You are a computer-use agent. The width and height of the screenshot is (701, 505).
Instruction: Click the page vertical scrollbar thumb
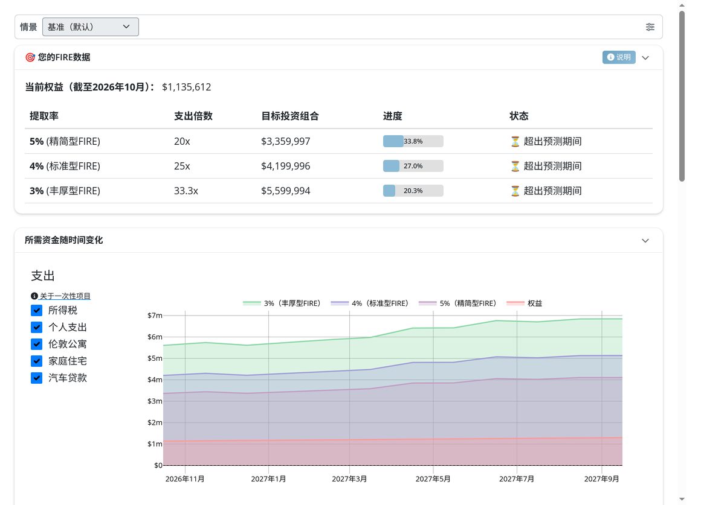pyautogui.click(x=682, y=96)
